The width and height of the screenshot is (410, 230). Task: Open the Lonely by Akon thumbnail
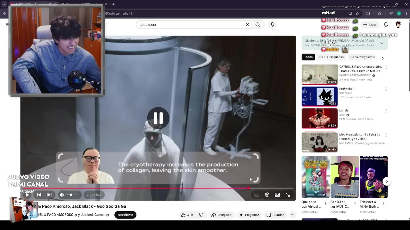320,119
